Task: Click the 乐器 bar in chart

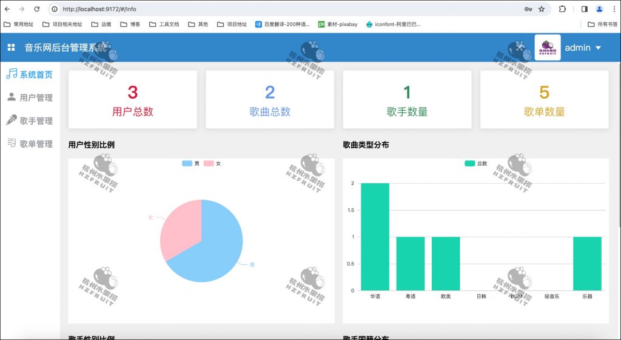Action: (587, 264)
